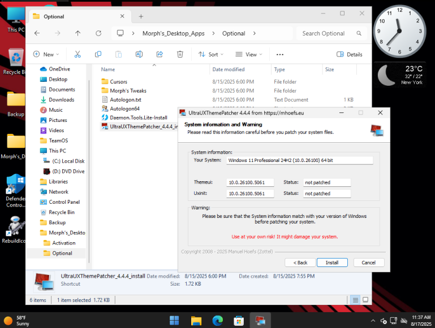Image resolution: width=435 pixels, height=328 pixels.
Task: Open the View dropdown menu
Action: click(248, 55)
